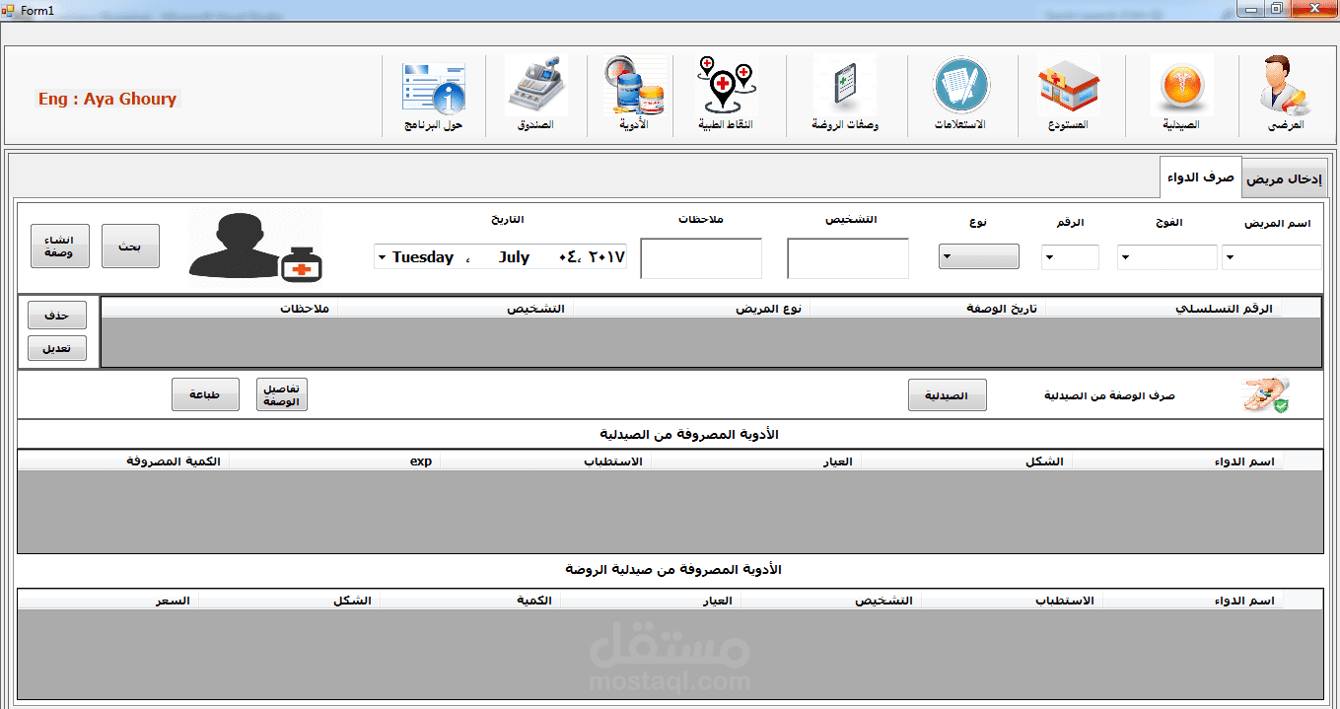
Task: Select the month July in the date field
Action: pyautogui.click(x=514, y=257)
